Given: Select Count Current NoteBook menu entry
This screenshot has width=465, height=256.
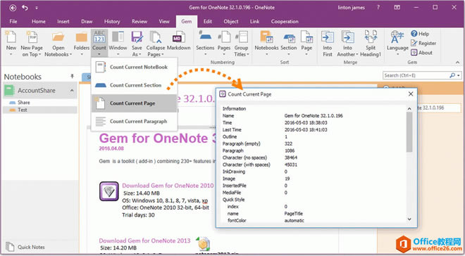Looking at the screenshot, I should 135,68.
